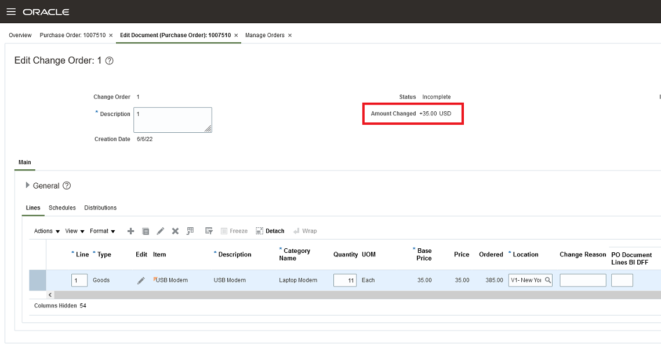This screenshot has width=661, height=348.
Task: Switch to the Overview tab
Action: 20,35
